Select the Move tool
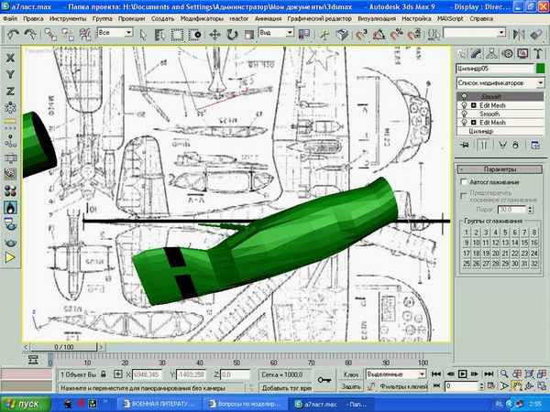This screenshot has width=550, height=412. coord(214,35)
